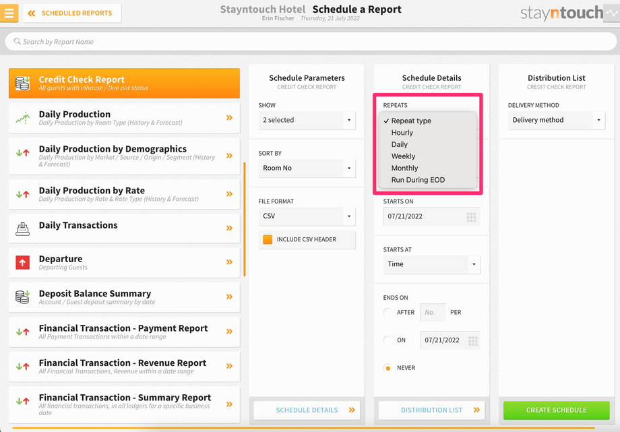Screen dimensions: 620x432
Task: Click Daily Production by Rate arrows icon
Action: click(x=22, y=194)
